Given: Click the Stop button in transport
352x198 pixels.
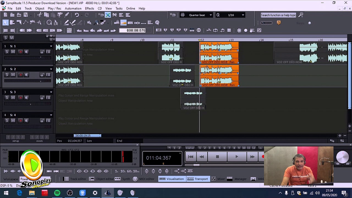Looking at the screenshot, I should click(217, 157).
